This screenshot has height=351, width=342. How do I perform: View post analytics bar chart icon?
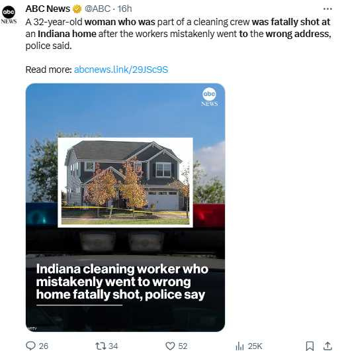(x=239, y=346)
